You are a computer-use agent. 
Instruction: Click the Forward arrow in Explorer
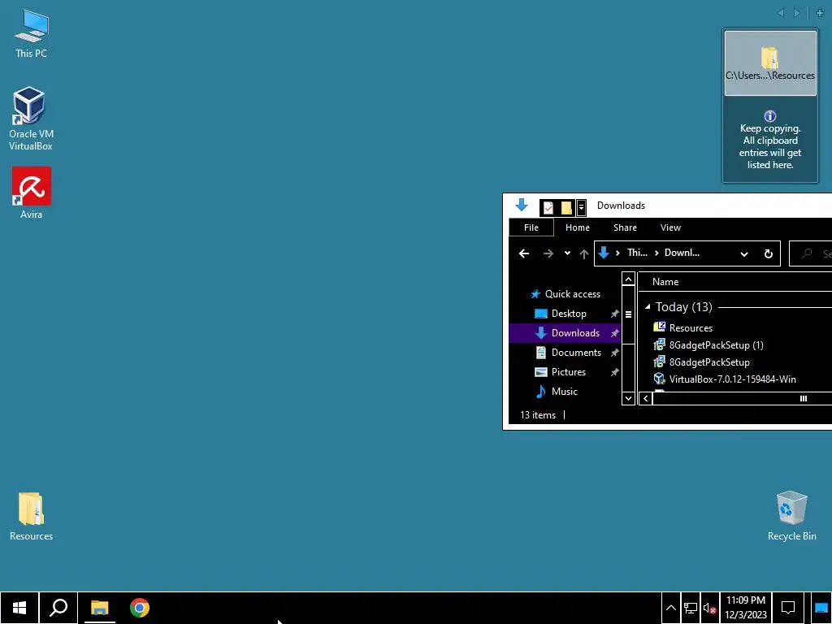pyautogui.click(x=548, y=253)
